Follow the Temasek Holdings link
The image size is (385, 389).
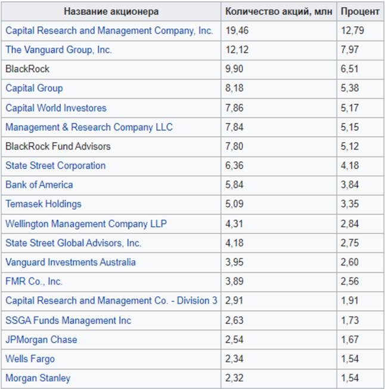click(x=44, y=203)
